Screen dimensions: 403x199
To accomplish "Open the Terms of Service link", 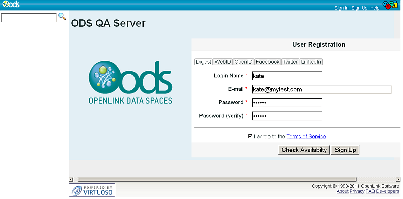I will pos(306,136).
